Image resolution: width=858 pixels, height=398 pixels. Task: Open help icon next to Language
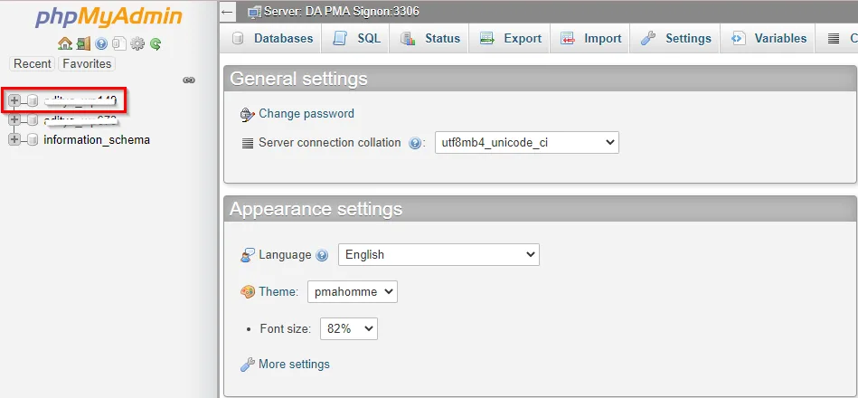[x=322, y=255]
